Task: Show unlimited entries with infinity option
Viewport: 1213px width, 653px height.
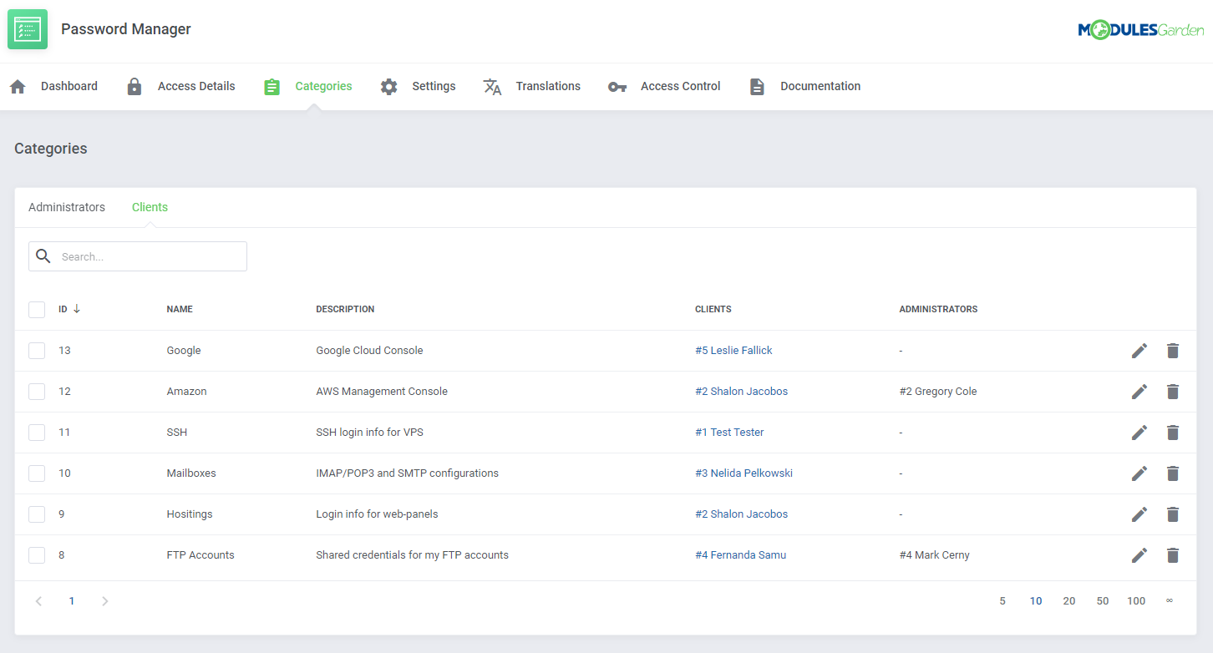Action: (1170, 600)
